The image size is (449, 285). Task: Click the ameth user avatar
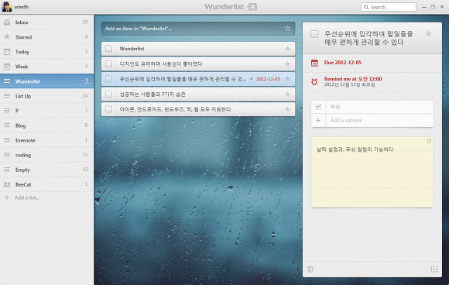click(x=7, y=7)
